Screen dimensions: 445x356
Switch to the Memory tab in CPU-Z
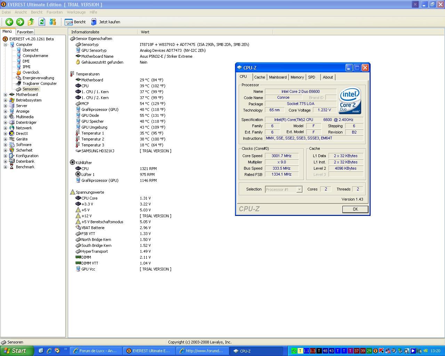(297, 77)
